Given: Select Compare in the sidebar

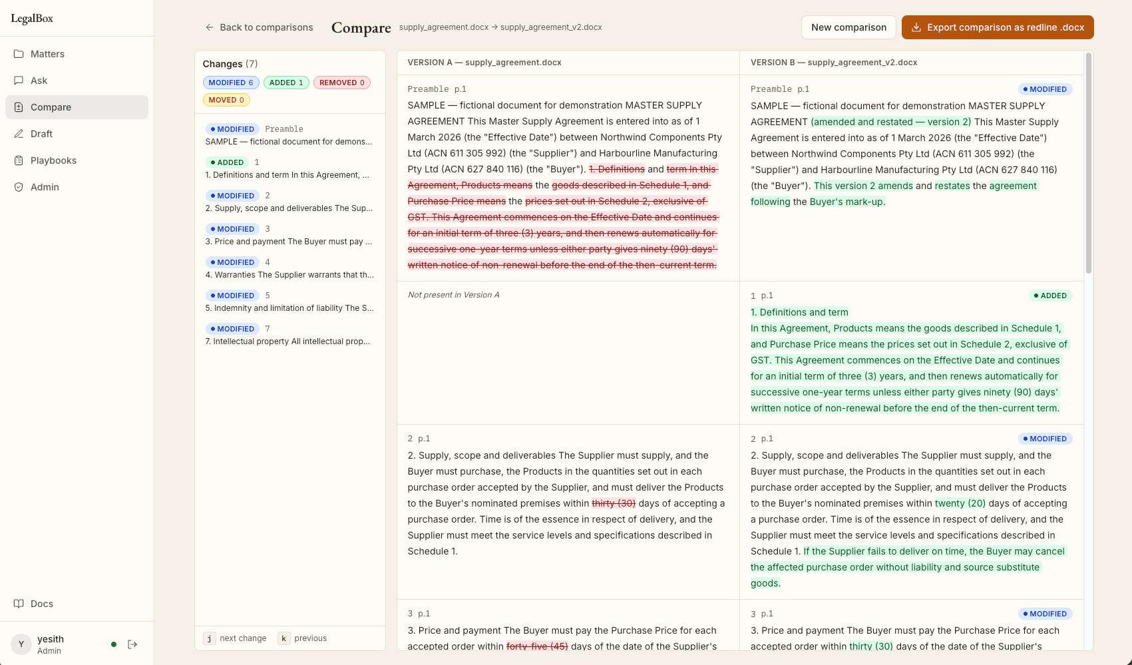Looking at the screenshot, I should tap(77, 107).
